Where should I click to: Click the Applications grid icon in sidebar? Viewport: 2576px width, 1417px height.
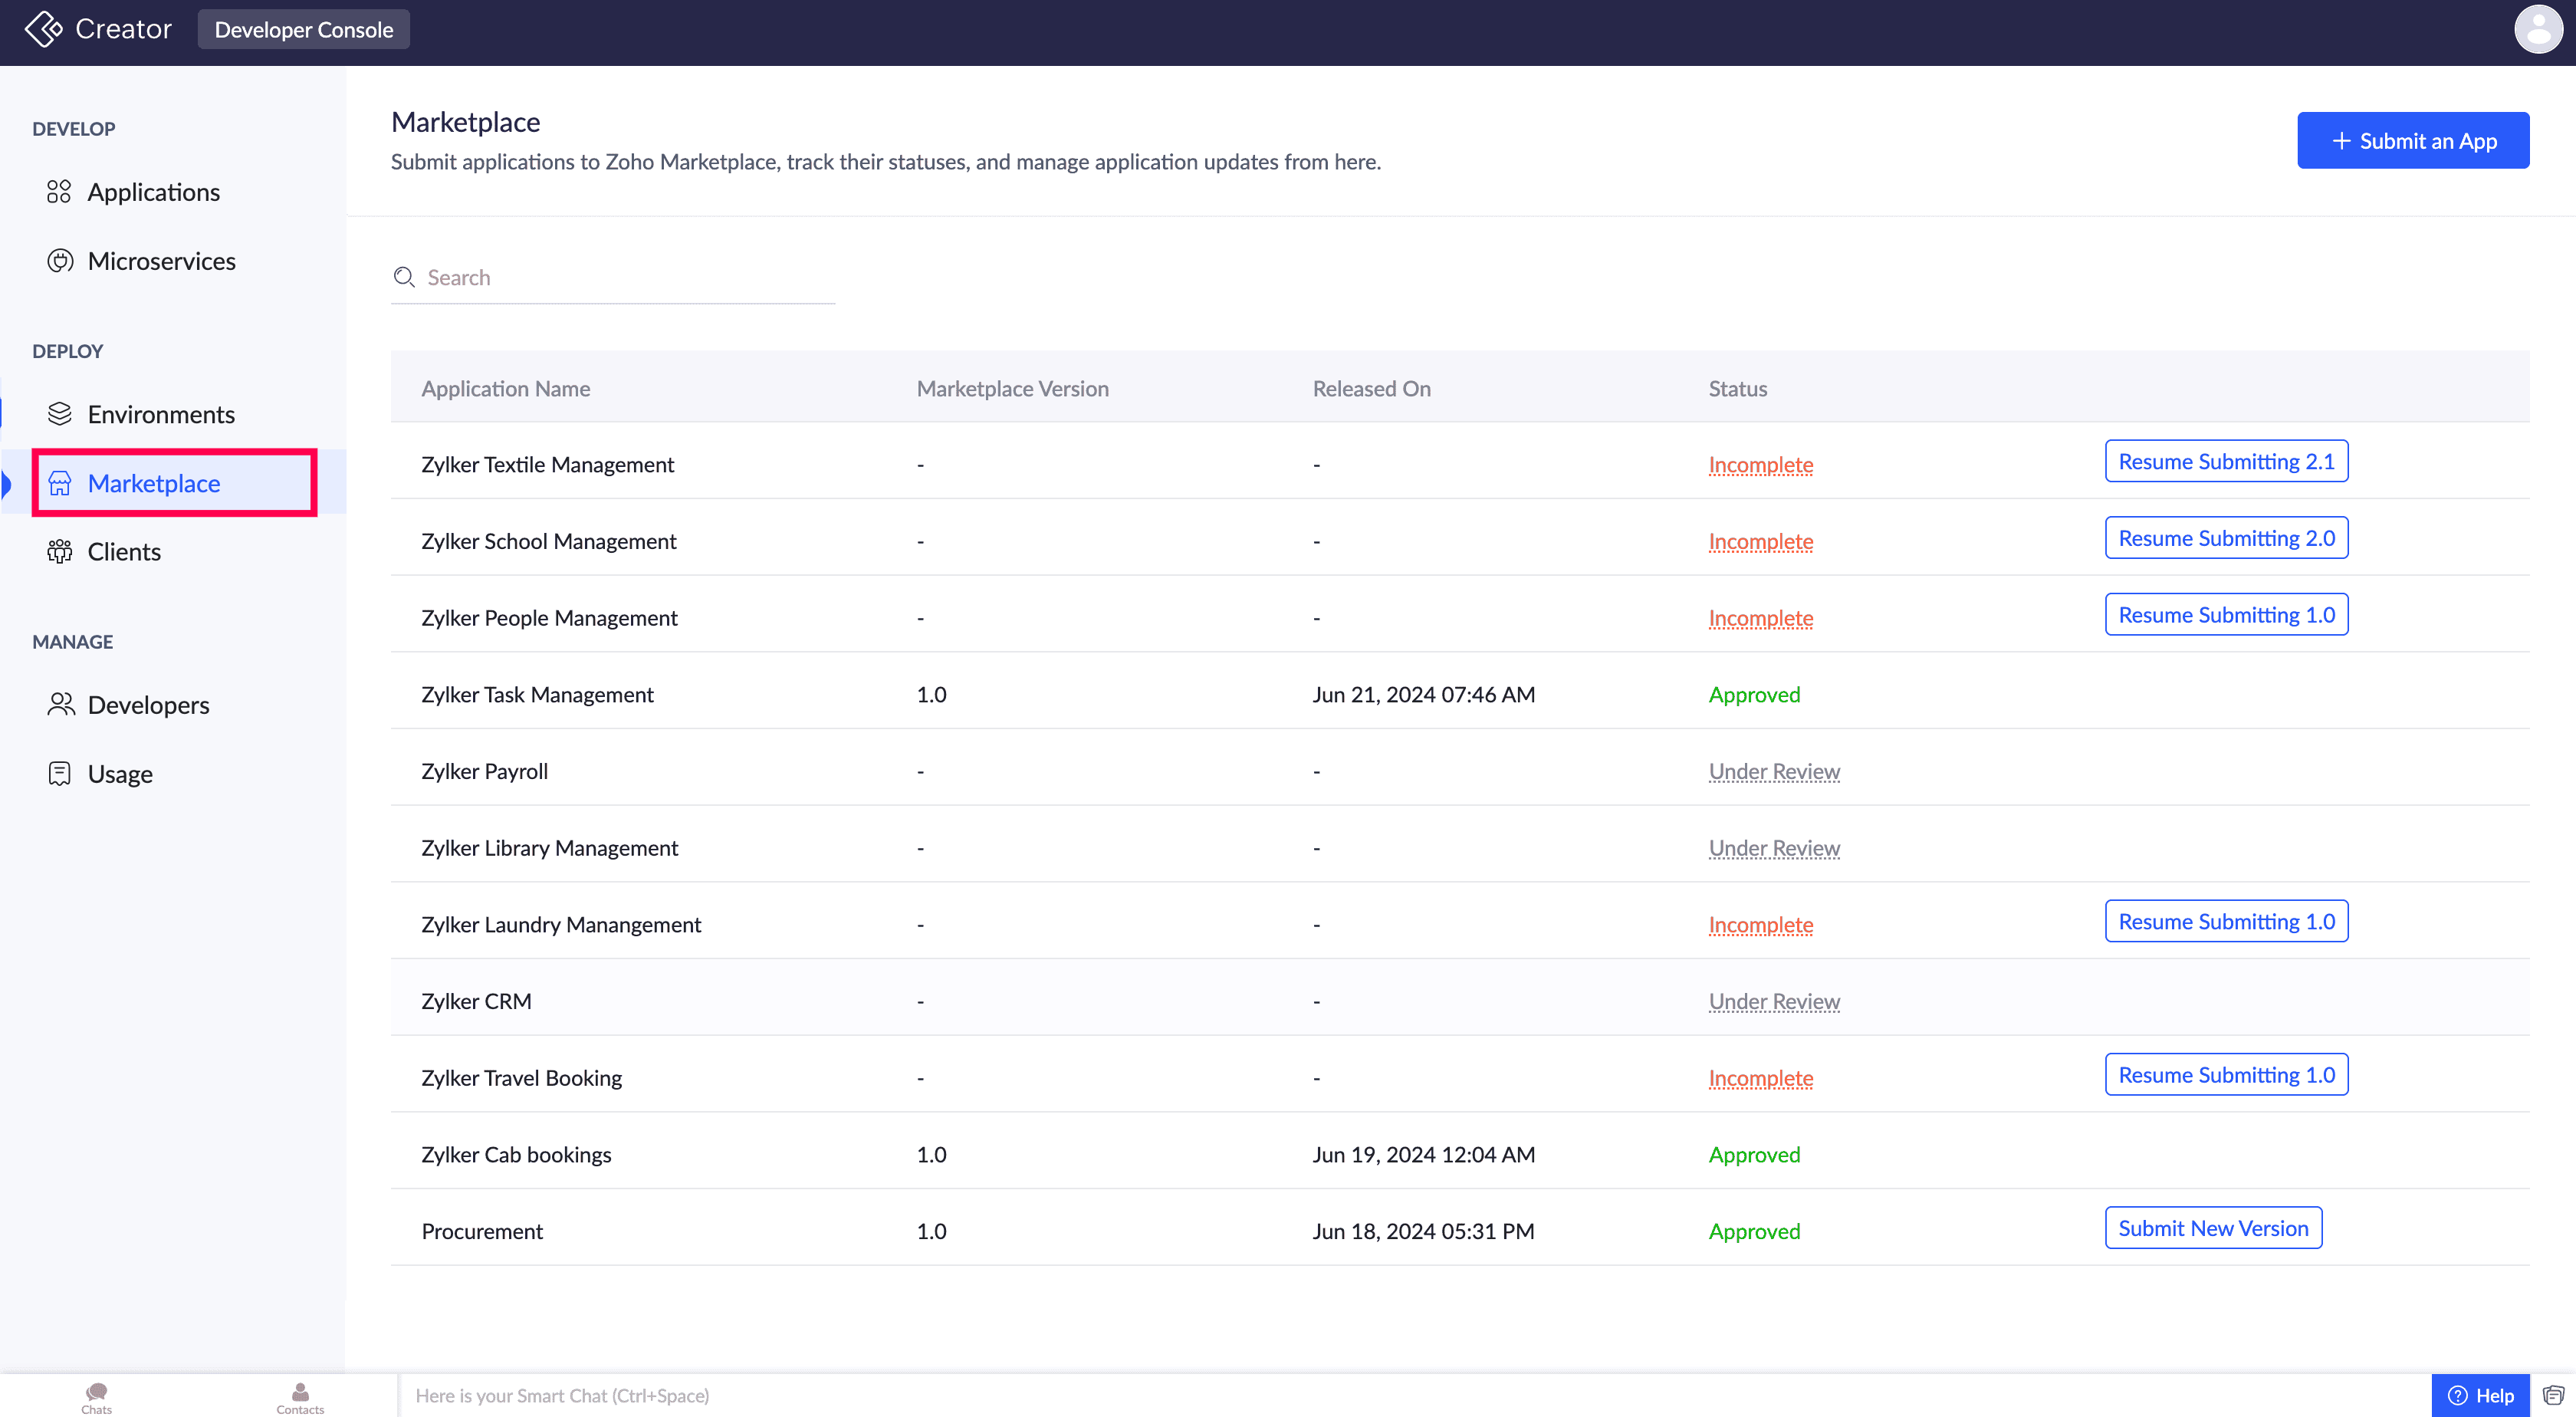[x=59, y=192]
